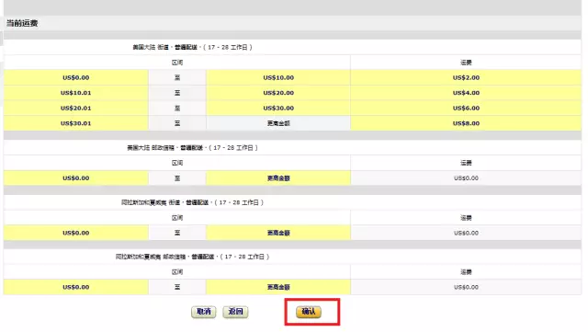Click the US$2.00 shipping fee cell
This screenshot has width=588, height=332.
466,78
